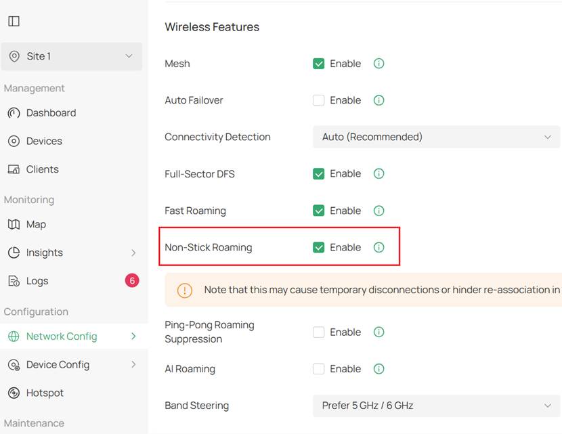Open info icon for Ping-Pong Roaming Suppression

(379, 332)
